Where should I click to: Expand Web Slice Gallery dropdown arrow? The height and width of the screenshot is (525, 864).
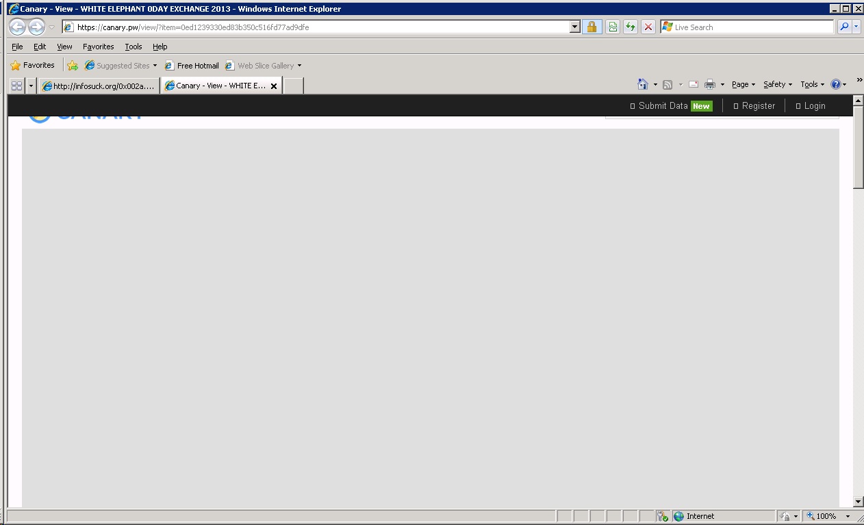(x=299, y=66)
